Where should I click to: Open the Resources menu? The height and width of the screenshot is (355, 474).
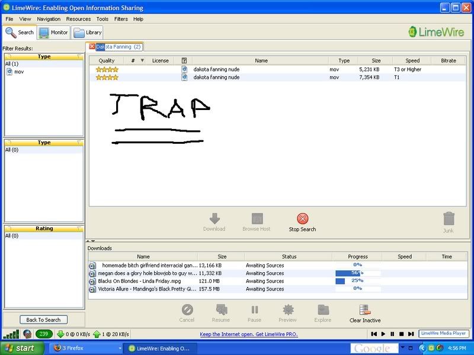point(78,19)
